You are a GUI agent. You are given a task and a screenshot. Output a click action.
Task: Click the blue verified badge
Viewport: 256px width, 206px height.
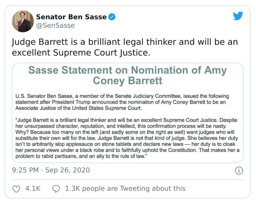click(x=112, y=17)
